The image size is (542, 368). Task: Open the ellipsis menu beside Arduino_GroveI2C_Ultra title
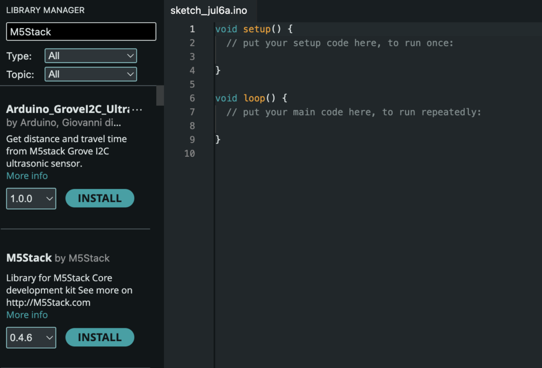click(137, 110)
